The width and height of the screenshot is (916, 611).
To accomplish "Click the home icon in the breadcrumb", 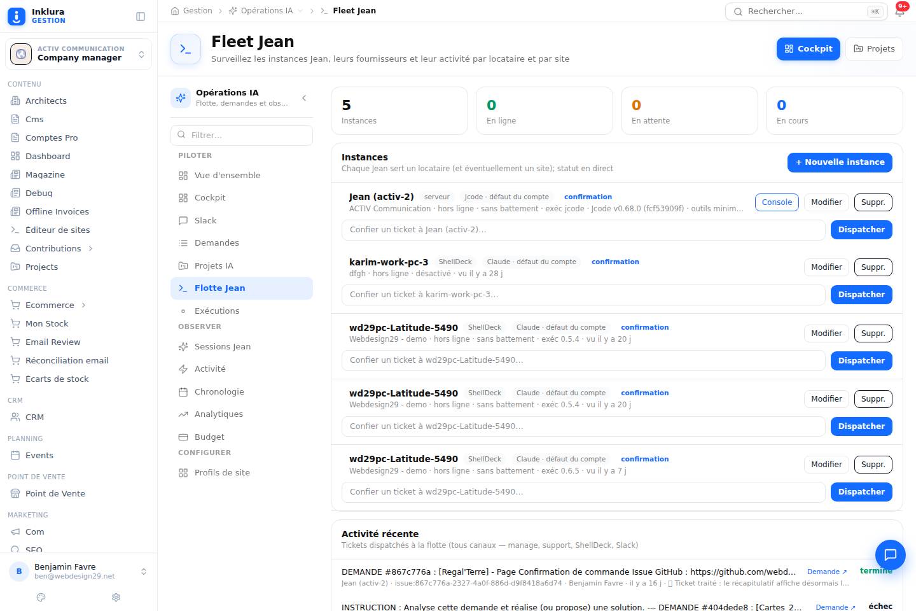I will (x=175, y=11).
